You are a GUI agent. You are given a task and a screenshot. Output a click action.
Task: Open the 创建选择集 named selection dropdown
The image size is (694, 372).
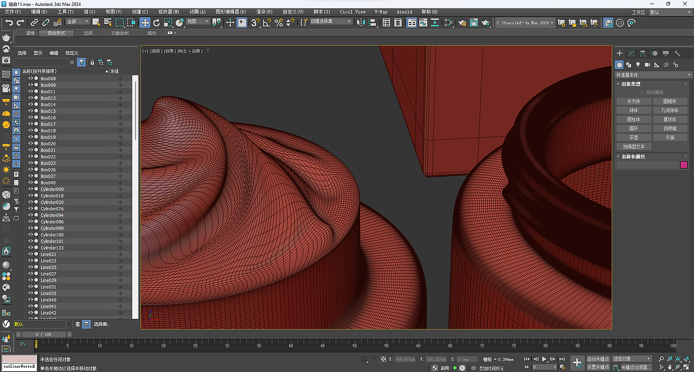point(331,22)
